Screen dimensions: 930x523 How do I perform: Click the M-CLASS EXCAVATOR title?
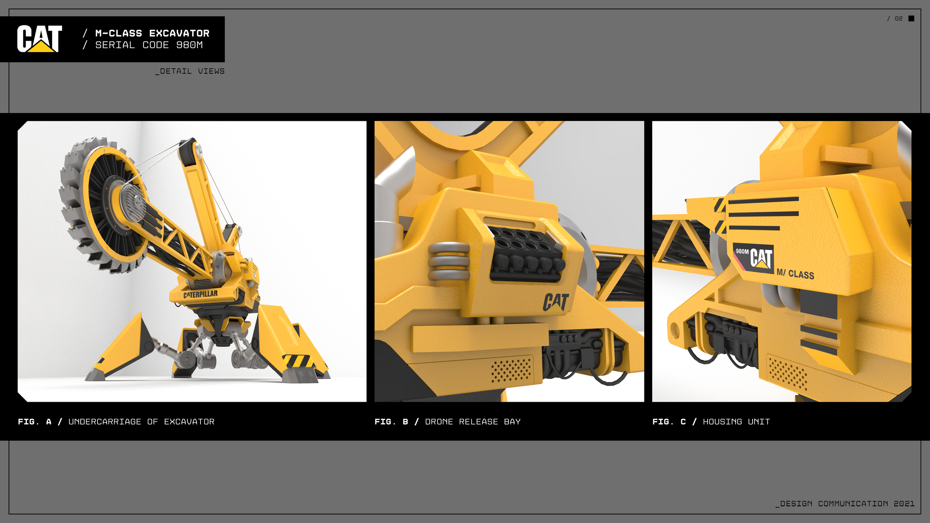point(152,33)
